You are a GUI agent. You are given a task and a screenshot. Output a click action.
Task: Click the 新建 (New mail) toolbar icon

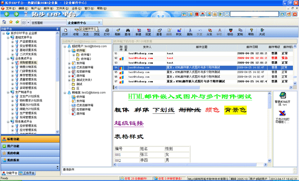point(138,31)
